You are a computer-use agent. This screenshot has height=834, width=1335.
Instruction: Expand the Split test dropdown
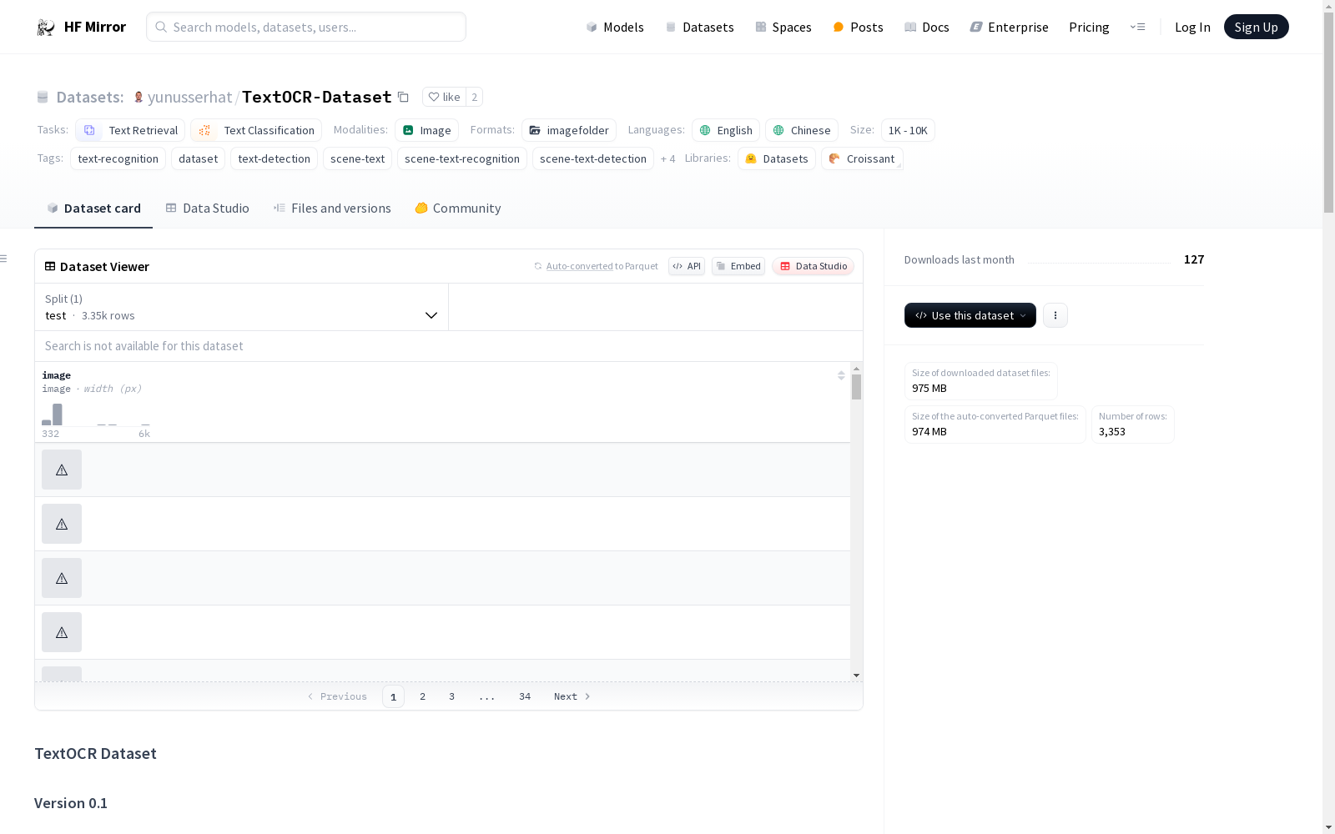[x=242, y=307]
